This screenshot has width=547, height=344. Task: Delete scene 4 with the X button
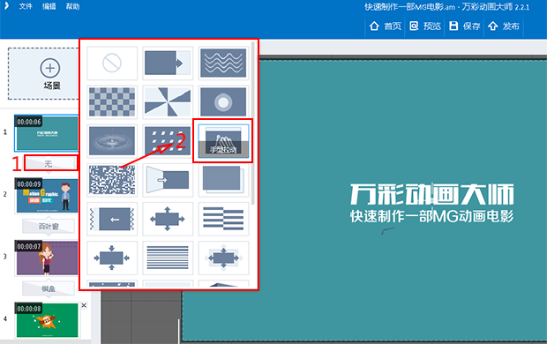click(84, 305)
